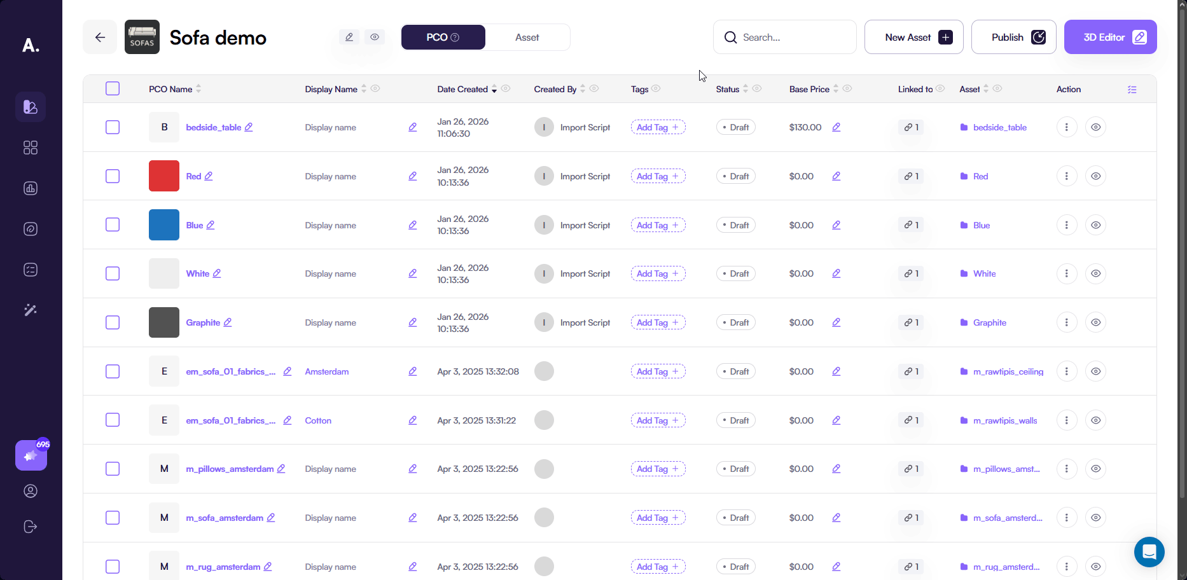Tick the select-all checkbox in header
Viewport: 1187px width, 580px height.
[x=113, y=88]
